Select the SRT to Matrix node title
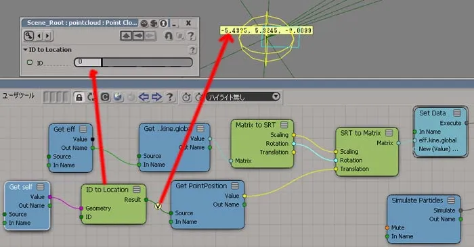The width and height of the screenshot is (474, 247). click(x=360, y=133)
